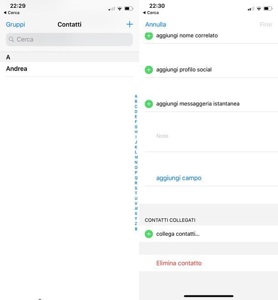Tap Elimina contatto in red
This screenshot has width=278, height=300.
click(179, 263)
